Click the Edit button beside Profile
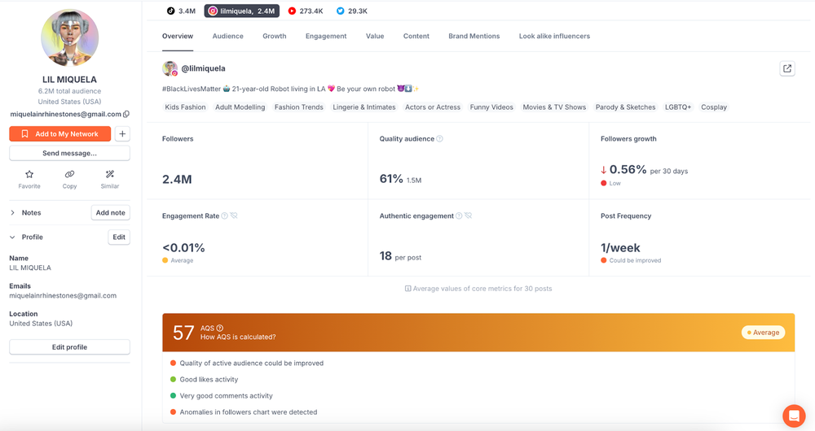Screen dimensions: 815x431 pos(119,237)
